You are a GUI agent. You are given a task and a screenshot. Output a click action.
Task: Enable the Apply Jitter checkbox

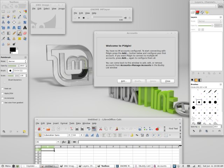tap(2, 93)
